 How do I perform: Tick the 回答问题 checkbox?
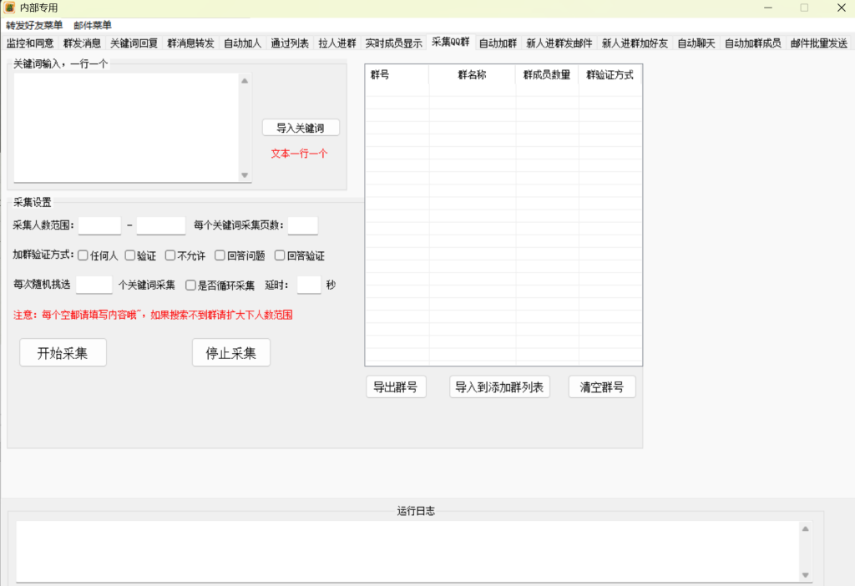pos(220,255)
